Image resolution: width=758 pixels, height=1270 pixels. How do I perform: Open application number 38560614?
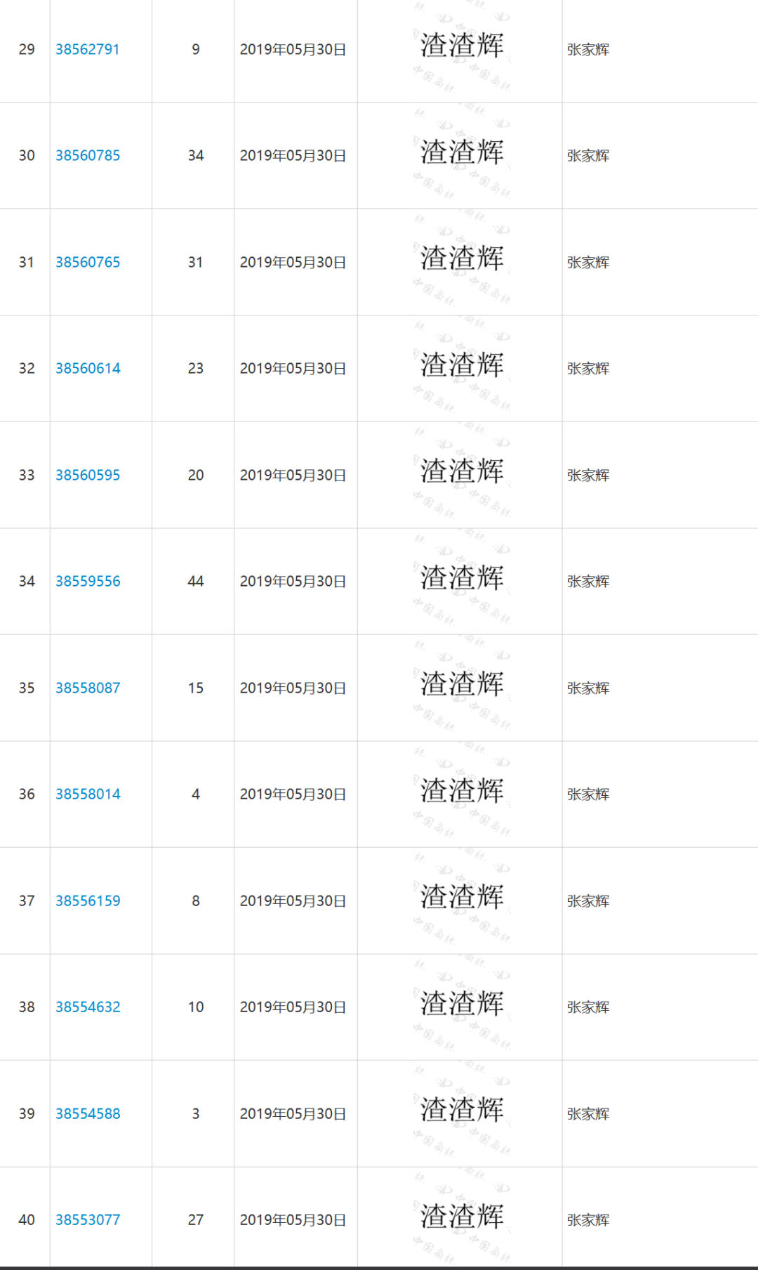[88, 368]
